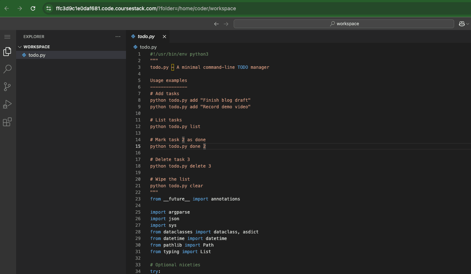Collapse the WORKSPACE folder in Explorer
Screen dimensions: 471x274
[20, 47]
